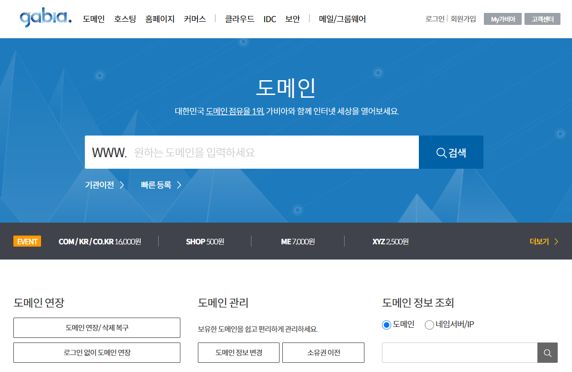572x372 pixels.
Task: Click the domain info lookup text field
Action: pyautogui.click(x=459, y=353)
